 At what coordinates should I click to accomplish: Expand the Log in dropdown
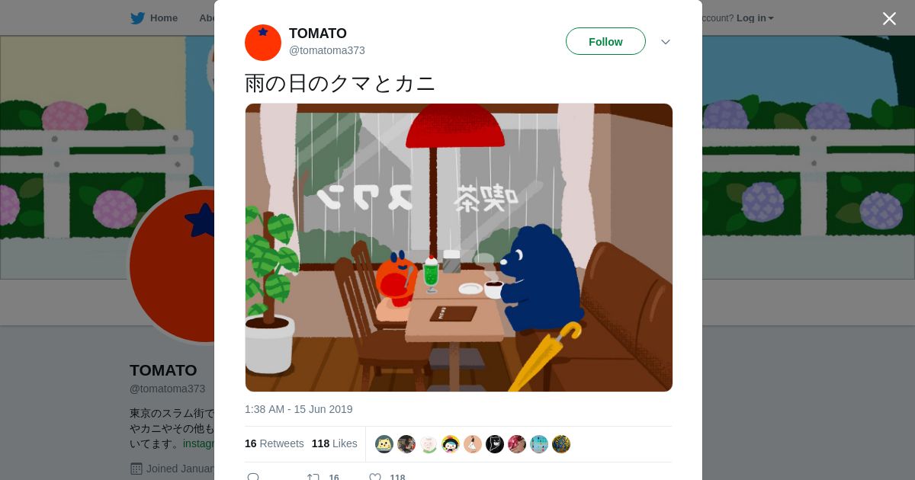coord(755,18)
